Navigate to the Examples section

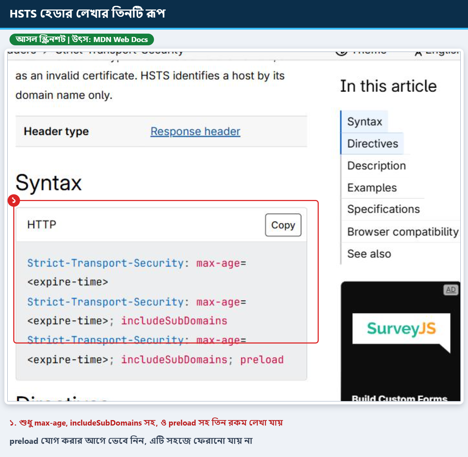pyautogui.click(x=372, y=188)
